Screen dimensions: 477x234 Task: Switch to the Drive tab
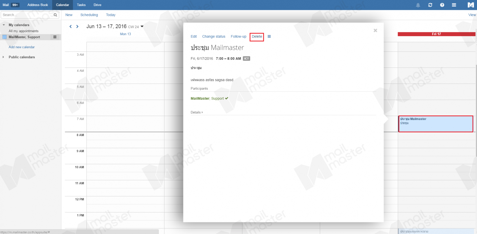click(97, 5)
